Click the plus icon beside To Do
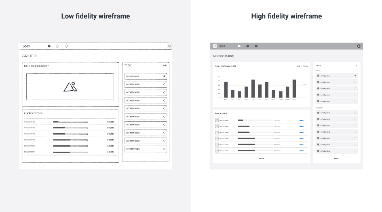 coord(356,65)
